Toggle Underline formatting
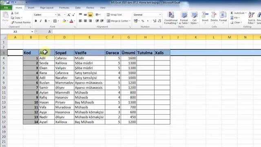Screen dimensions: 261x147 point(46,21)
